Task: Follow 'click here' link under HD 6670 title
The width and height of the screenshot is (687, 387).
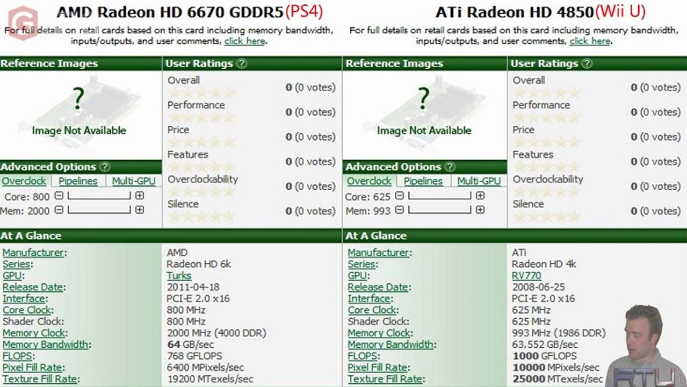Action: point(244,41)
